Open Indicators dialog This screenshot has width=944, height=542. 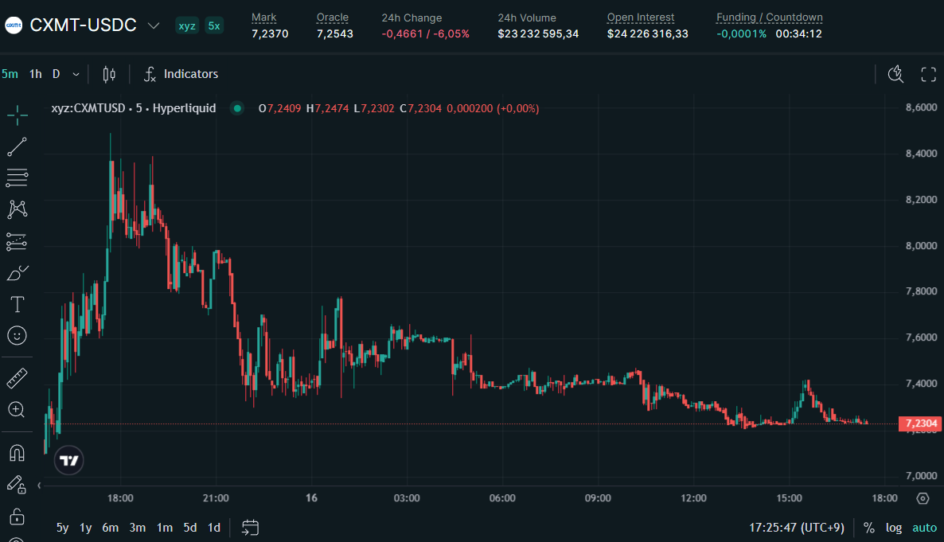pyautogui.click(x=181, y=74)
